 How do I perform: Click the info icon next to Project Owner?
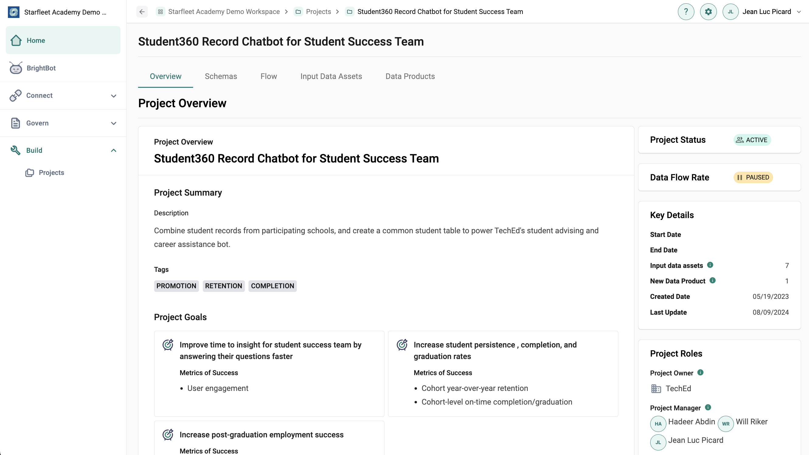coord(700,372)
